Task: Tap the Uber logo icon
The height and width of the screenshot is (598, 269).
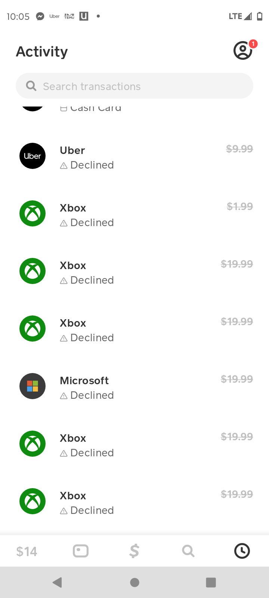Action: (33, 156)
